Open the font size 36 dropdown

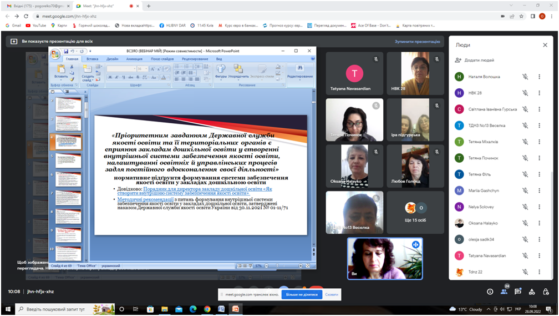146,69
